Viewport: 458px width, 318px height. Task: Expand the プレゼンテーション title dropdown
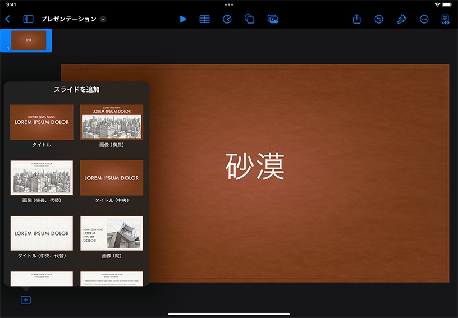tap(103, 19)
